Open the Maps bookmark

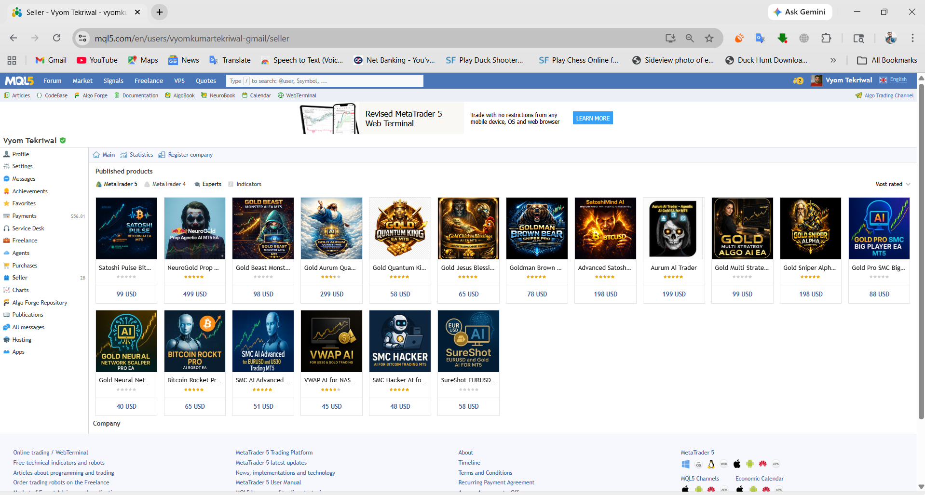click(143, 60)
